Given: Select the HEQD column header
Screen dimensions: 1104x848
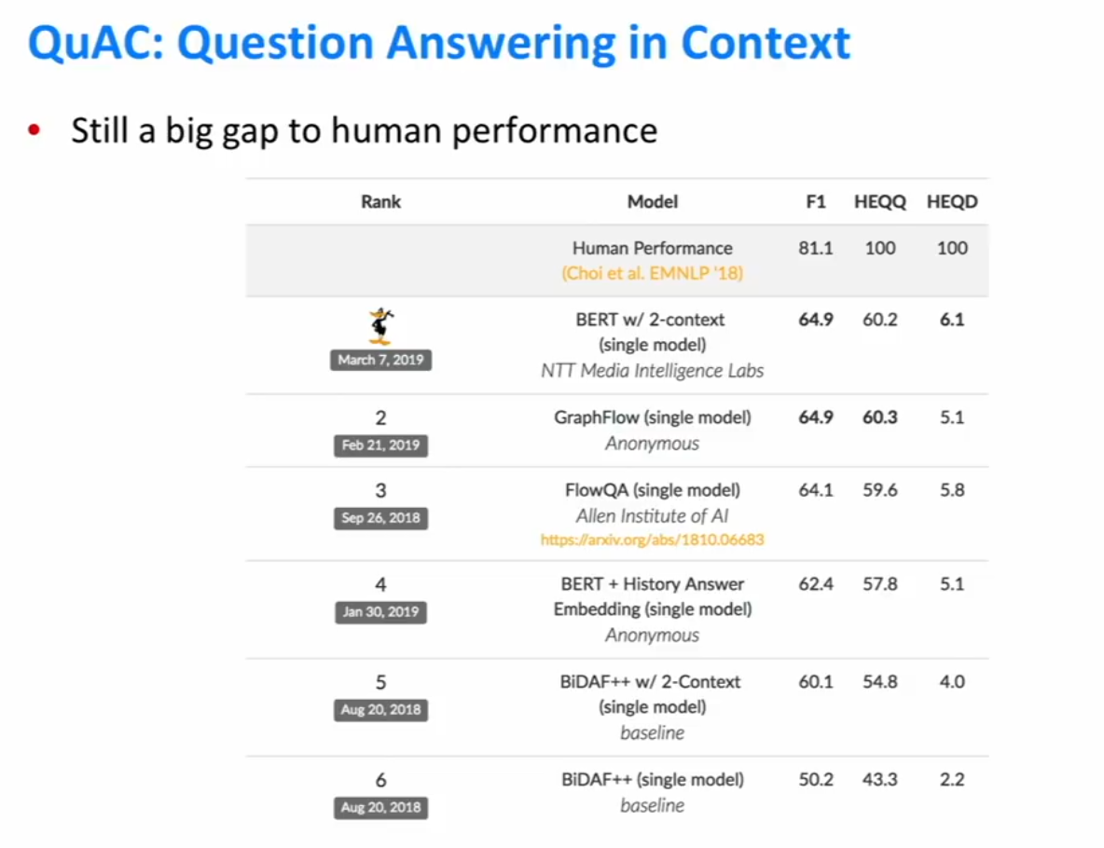Looking at the screenshot, I should 952,202.
